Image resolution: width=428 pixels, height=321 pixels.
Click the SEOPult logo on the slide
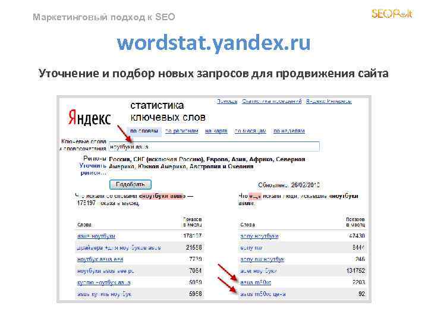[x=392, y=13]
